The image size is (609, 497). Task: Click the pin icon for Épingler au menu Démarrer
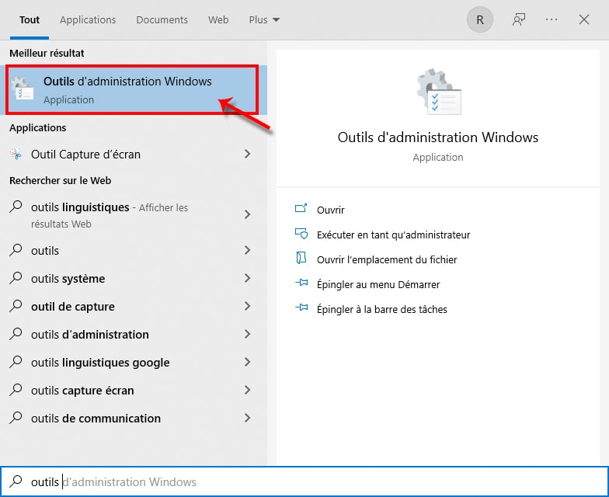tap(301, 283)
